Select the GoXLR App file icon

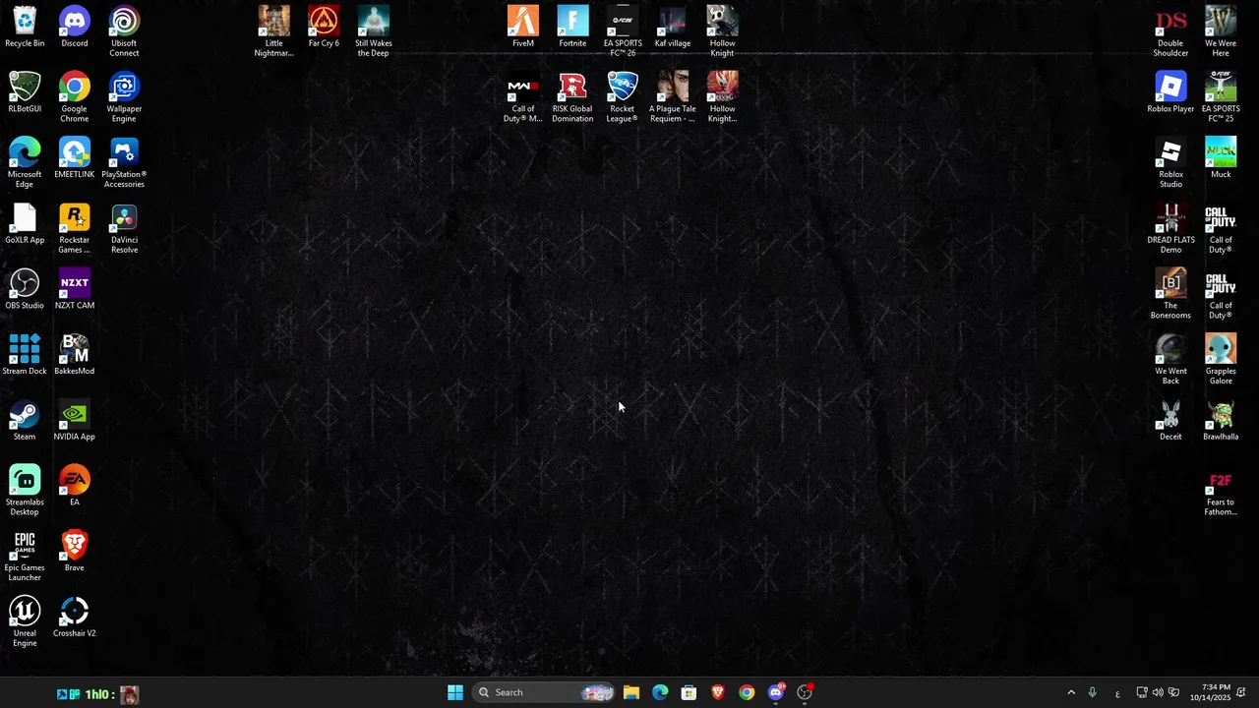point(25,224)
